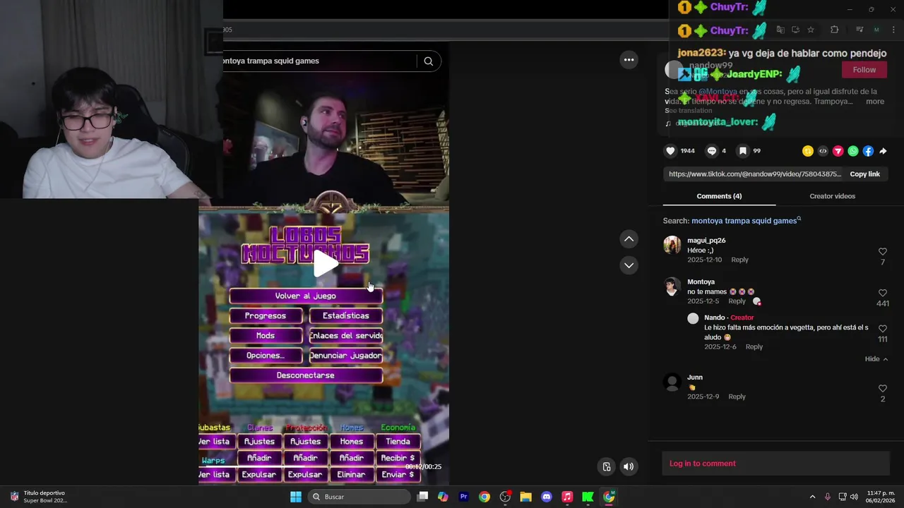
Task: Open Chrome media control icon
Action: pos(860,30)
